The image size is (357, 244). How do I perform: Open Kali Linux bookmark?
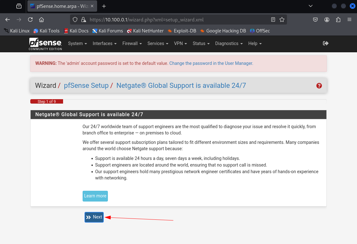pos(17,31)
